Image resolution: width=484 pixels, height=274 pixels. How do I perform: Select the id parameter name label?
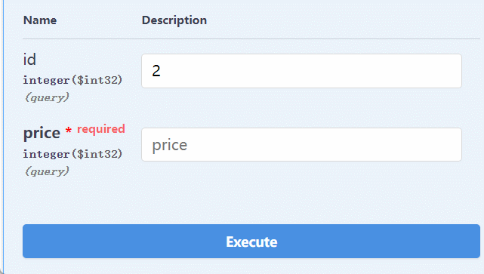(x=29, y=59)
